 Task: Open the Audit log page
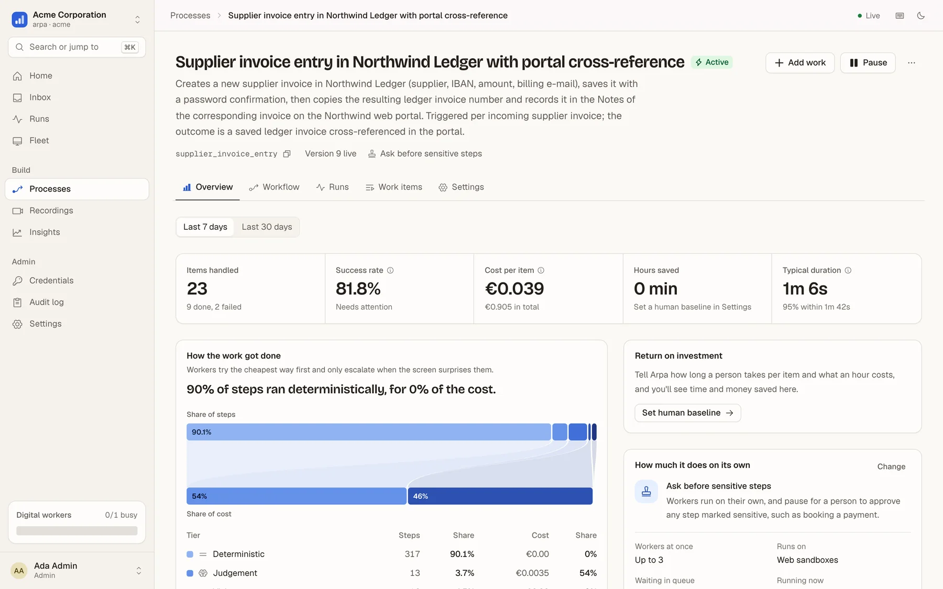coord(77,302)
